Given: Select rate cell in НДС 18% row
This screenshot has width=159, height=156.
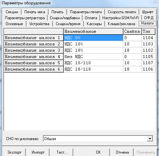Looking at the screenshot, I should [132, 50].
